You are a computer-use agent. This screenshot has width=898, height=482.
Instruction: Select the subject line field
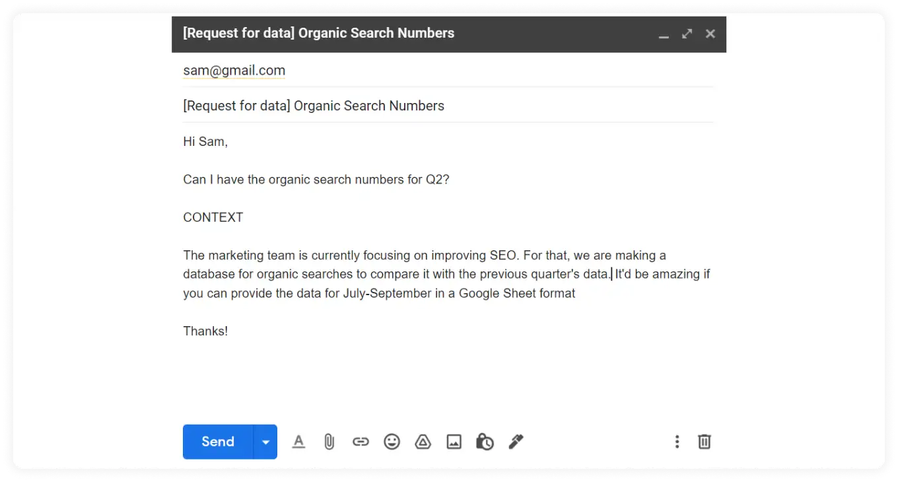pos(314,106)
